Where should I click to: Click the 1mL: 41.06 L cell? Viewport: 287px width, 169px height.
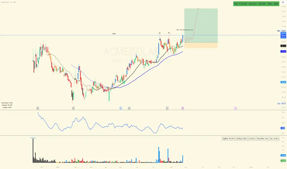[274, 139]
